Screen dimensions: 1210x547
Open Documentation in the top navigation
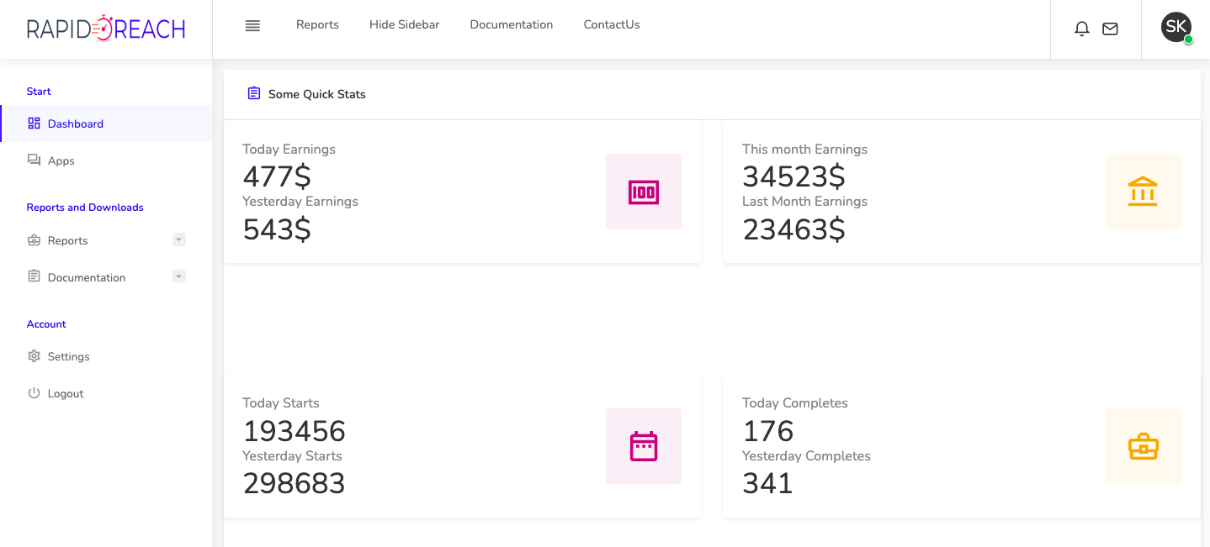[512, 25]
